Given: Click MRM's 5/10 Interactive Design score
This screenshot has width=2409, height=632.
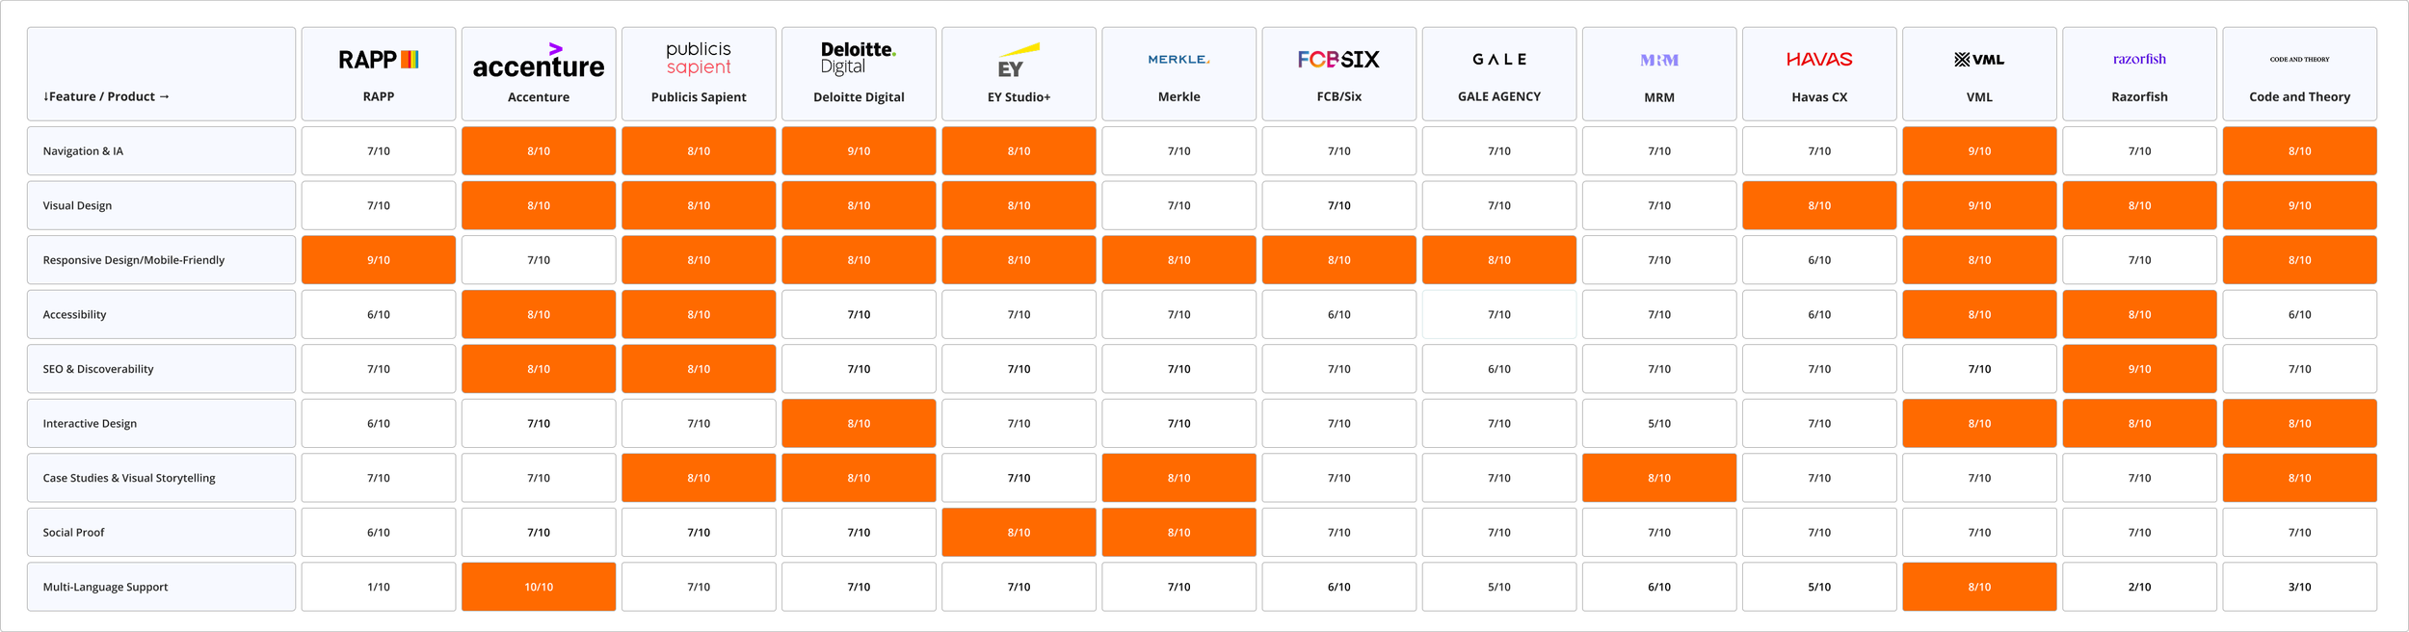Looking at the screenshot, I should [1659, 423].
